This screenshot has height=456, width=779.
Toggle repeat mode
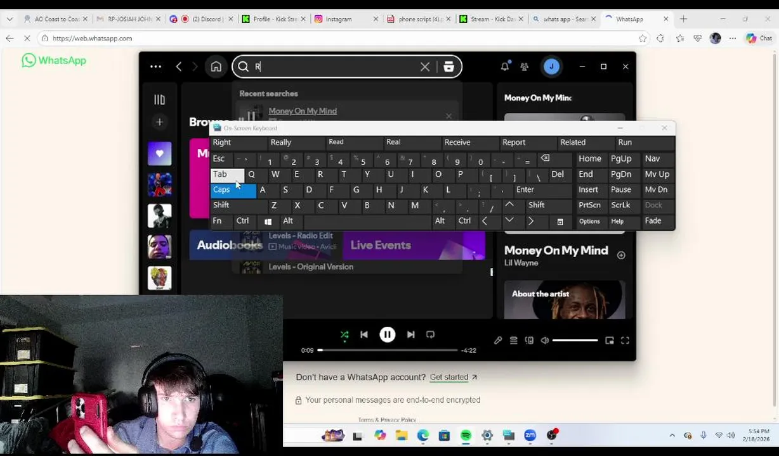(430, 334)
